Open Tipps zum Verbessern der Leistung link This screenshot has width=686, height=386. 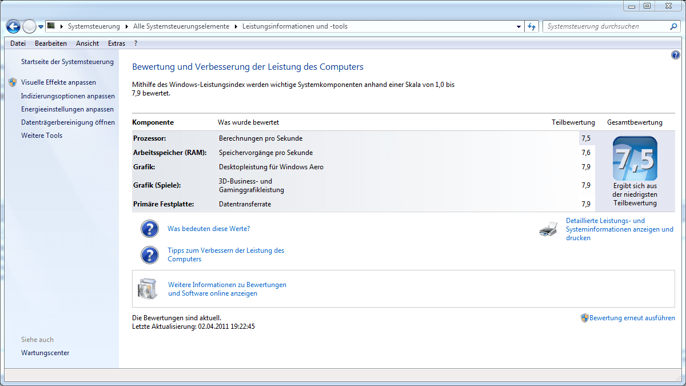click(226, 255)
